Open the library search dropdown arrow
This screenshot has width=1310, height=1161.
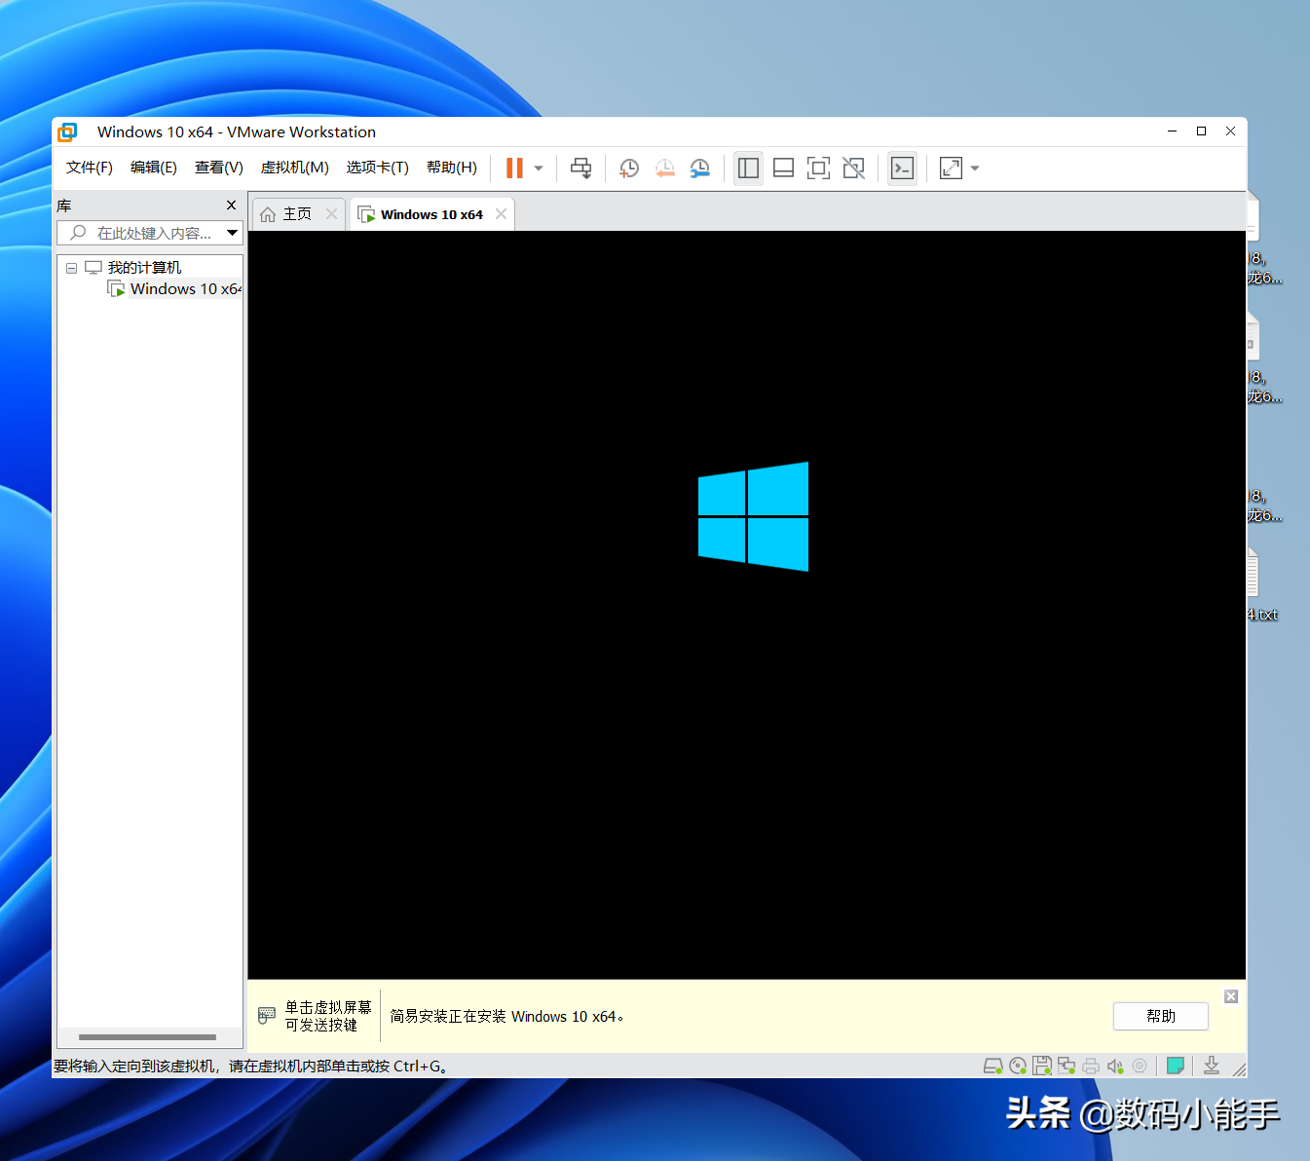click(x=232, y=233)
